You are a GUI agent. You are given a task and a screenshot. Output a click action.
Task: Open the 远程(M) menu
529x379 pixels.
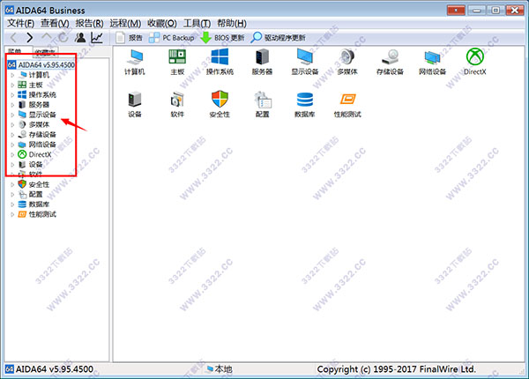coord(125,23)
